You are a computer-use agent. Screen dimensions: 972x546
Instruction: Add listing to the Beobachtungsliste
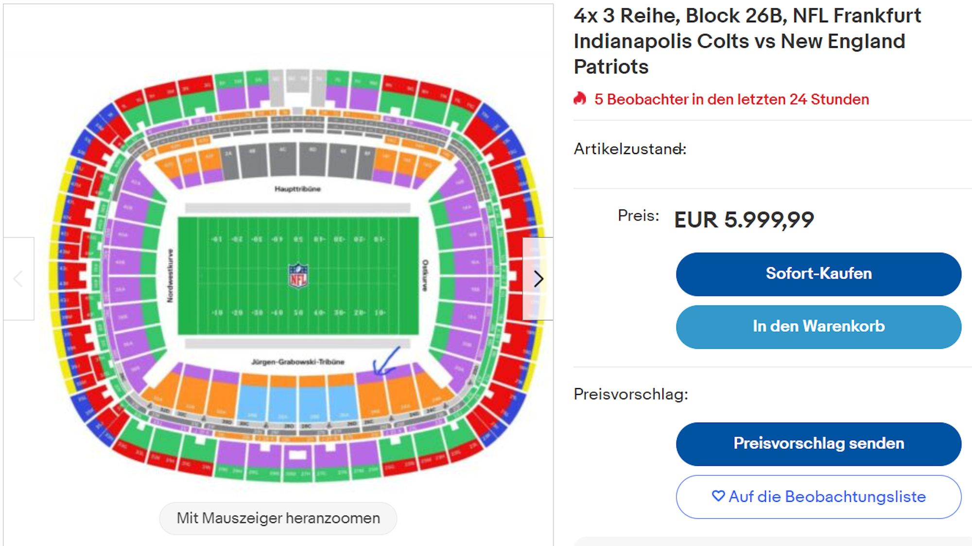pos(818,496)
